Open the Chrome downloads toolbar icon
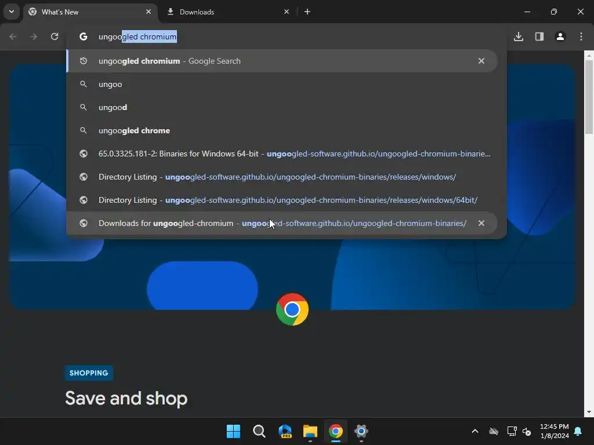 click(519, 37)
